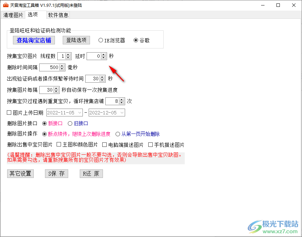Click the 循环搜集店铺 8 field
302x237 pixels.
pos(112,101)
